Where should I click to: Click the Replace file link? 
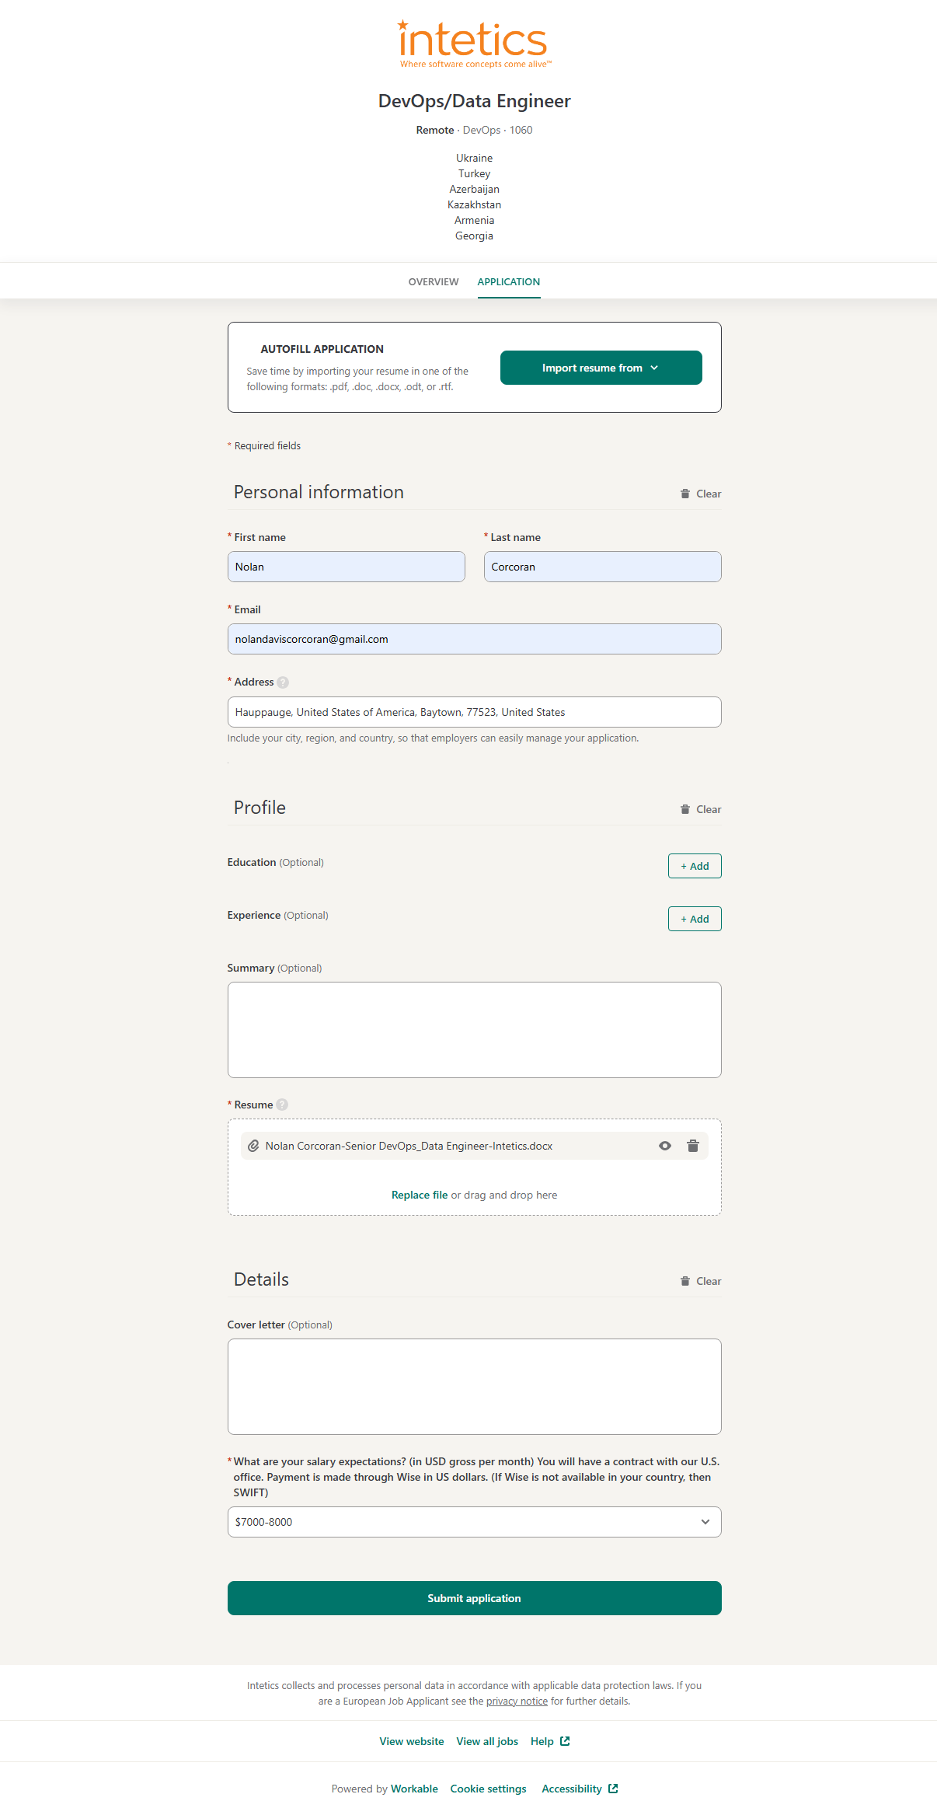(x=420, y=1195)
